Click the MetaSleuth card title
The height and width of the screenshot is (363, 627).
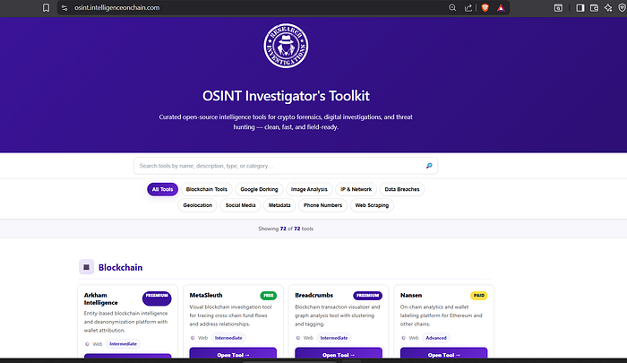(x=206, y=295)
